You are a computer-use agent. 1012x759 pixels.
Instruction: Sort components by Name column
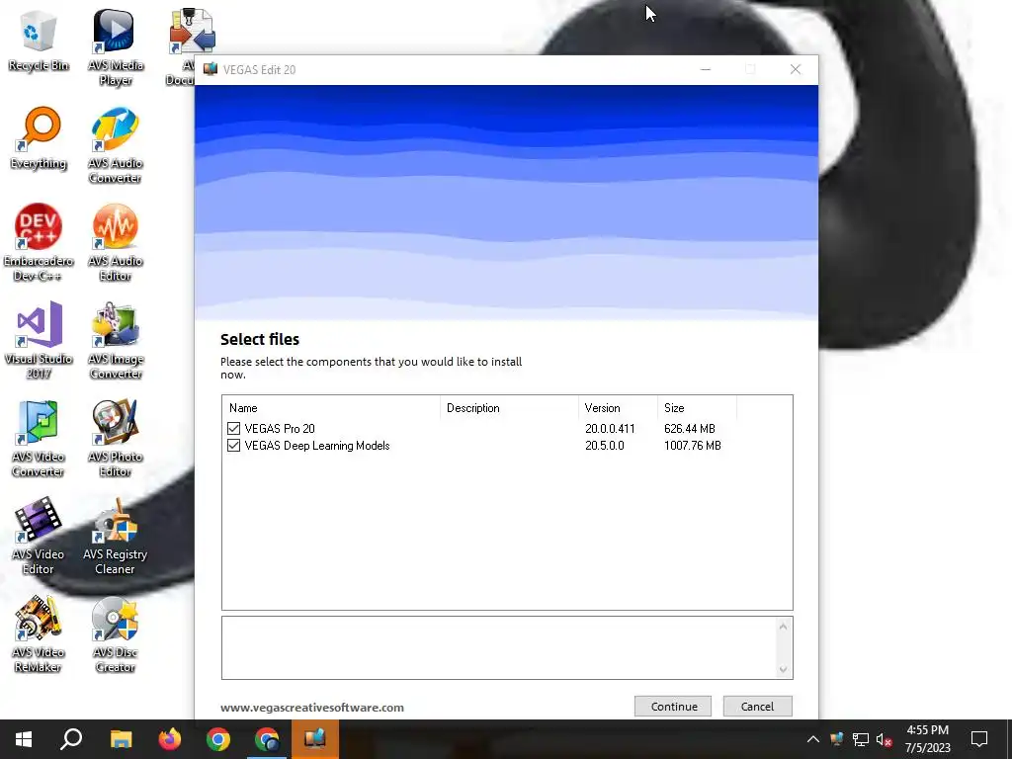332,408
